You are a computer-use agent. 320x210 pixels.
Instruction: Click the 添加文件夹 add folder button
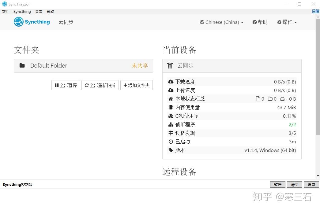tap(136, 85)
